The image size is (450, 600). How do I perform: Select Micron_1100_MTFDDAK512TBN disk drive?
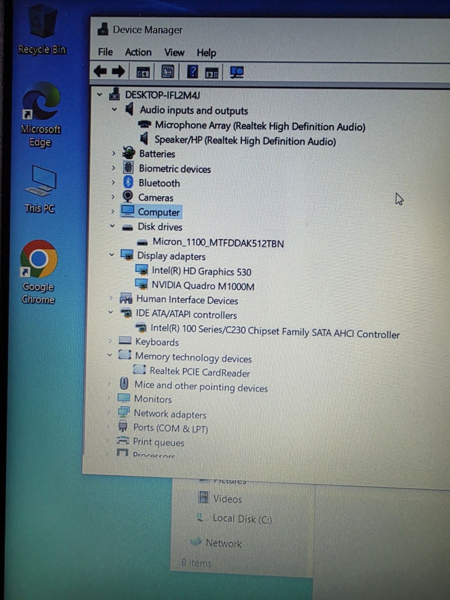pyautogui.click(x=218, y=243)
